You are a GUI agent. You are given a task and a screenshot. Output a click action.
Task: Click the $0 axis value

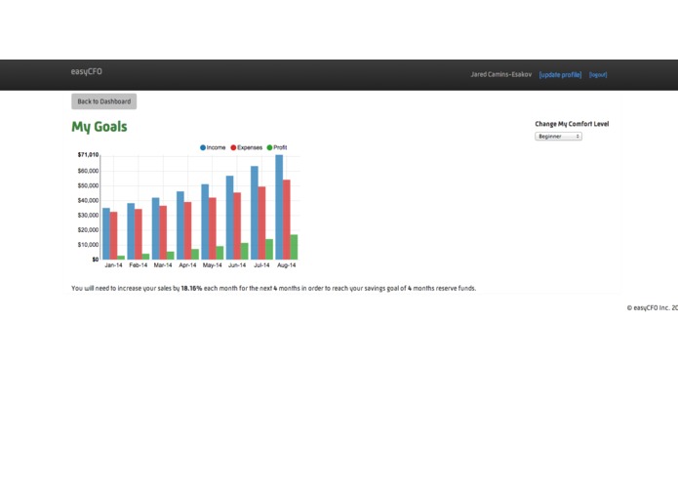[x=96, y=260]
